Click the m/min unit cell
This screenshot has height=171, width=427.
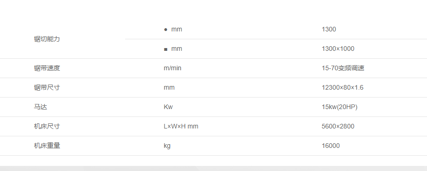(x=172, y=68)
